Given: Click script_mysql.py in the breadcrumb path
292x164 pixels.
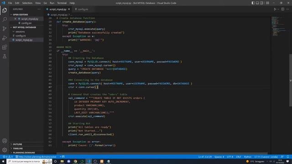Looking at the screenshot, I should point(59,15).
